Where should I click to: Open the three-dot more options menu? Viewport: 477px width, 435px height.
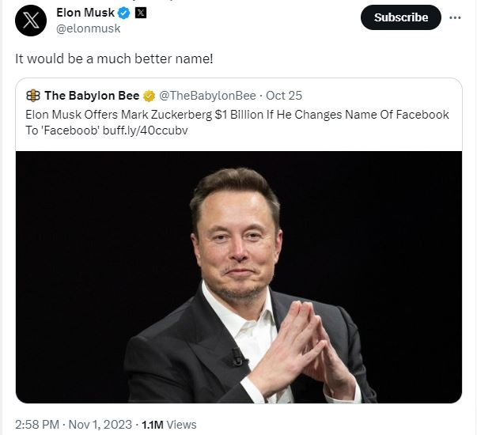[x=454, y=17]
